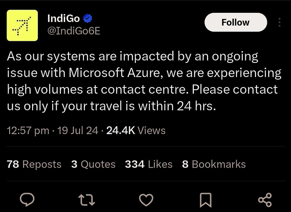The width and height of the screenshot is (291, 212).
Task: Click the IndiGo airplane logo in avatar
Action: click(22, 26)
